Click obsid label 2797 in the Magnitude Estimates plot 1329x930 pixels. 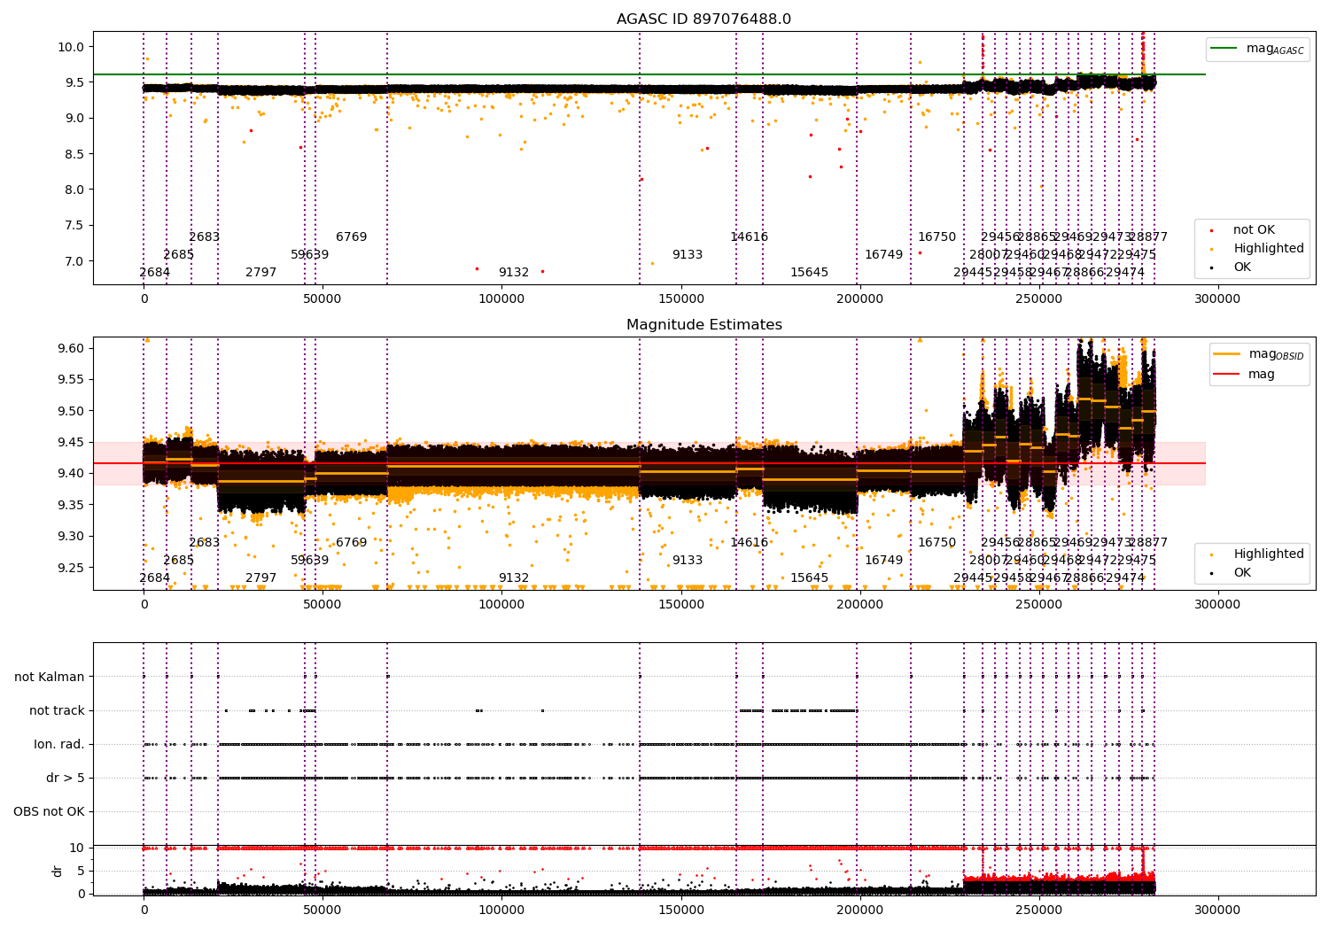pos(260,578)
